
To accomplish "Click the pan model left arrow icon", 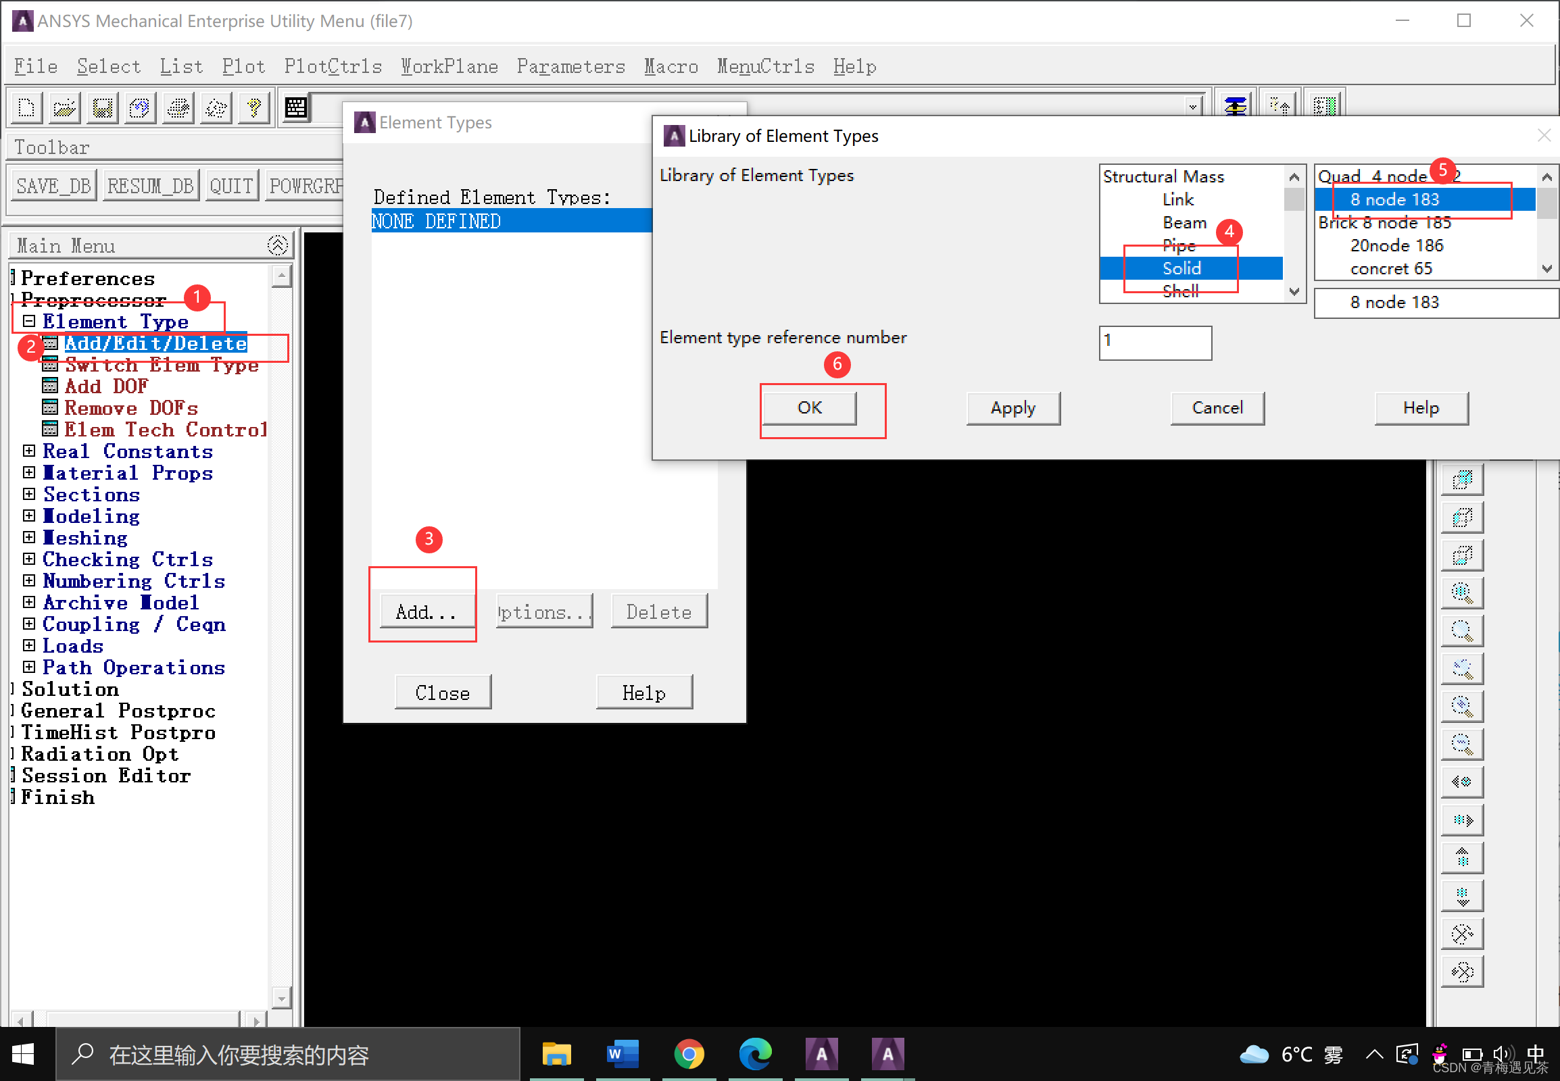I will [x=1462, y=782].
